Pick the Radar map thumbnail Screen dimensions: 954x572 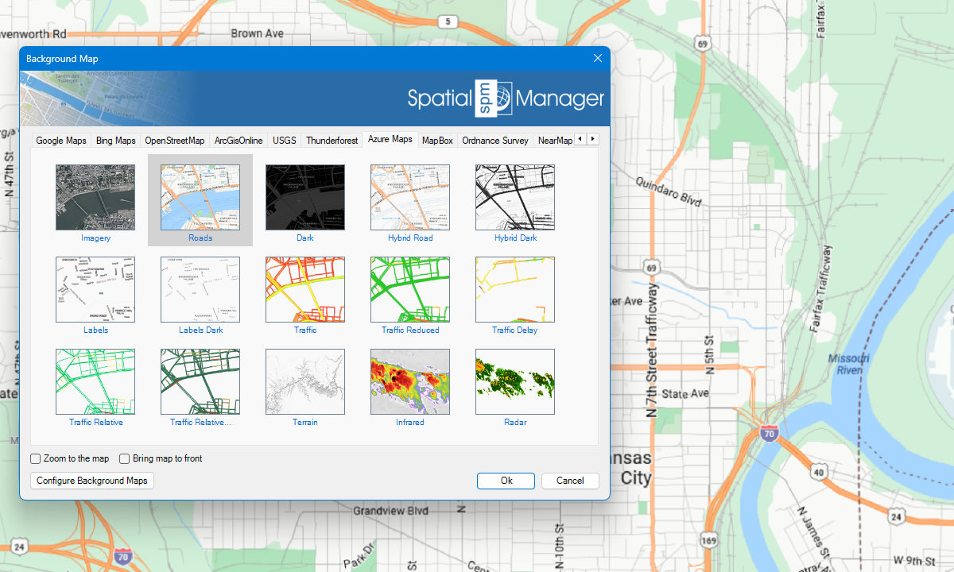point(515,381)
